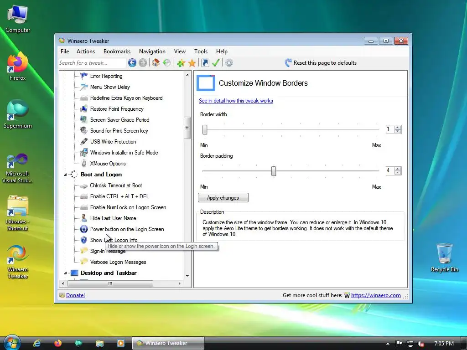This screenshot has height=350, width=467.
Task: Open the Tools menu
Action: [x=201, y=51]
